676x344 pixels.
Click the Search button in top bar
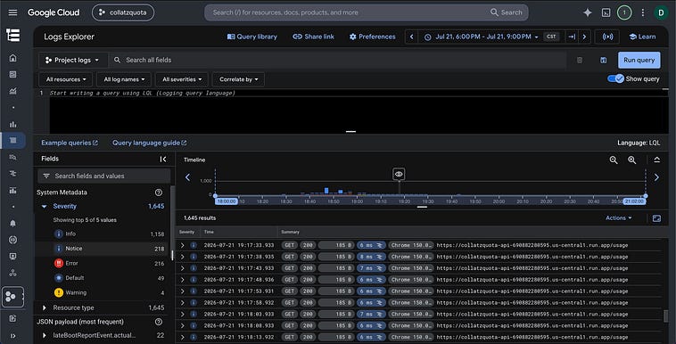(x=507, y=12)
